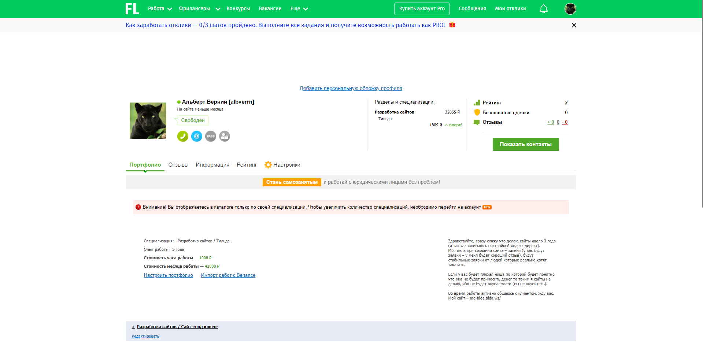Click Купить аккаунт Pro button
703x342 pixels.
(422, 9)
